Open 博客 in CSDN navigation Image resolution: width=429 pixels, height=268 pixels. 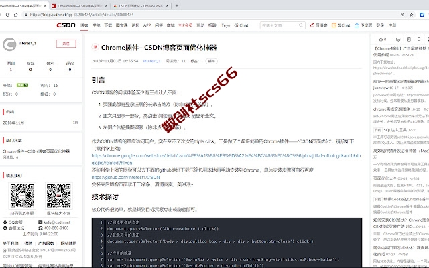coord(84,25)
